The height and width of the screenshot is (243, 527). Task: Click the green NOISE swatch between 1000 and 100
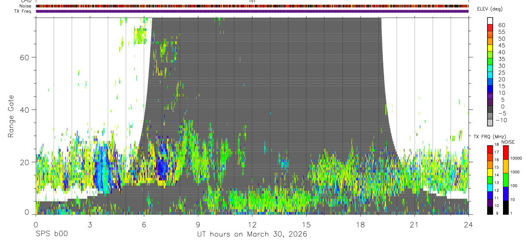(x=506, y=180)
